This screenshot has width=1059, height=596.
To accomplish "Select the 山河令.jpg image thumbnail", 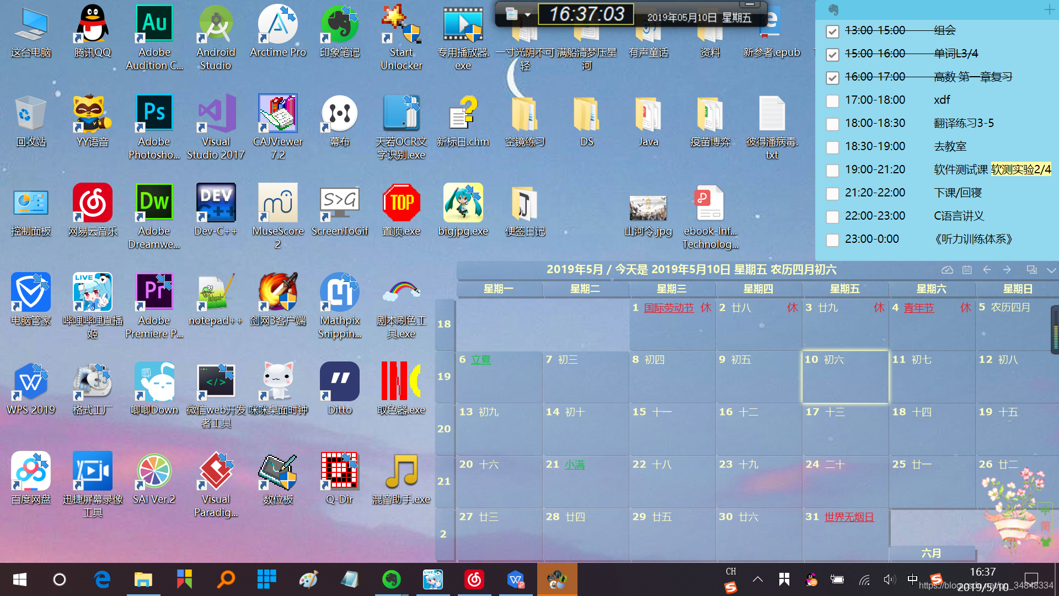I will tap(648, 215).
